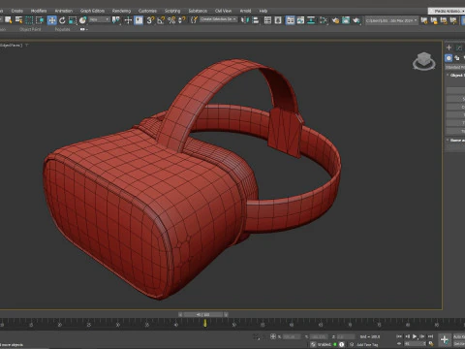Switch to Object Paint ribbon tab
Screen dimensions: 465x349
[x=30, y=29]
